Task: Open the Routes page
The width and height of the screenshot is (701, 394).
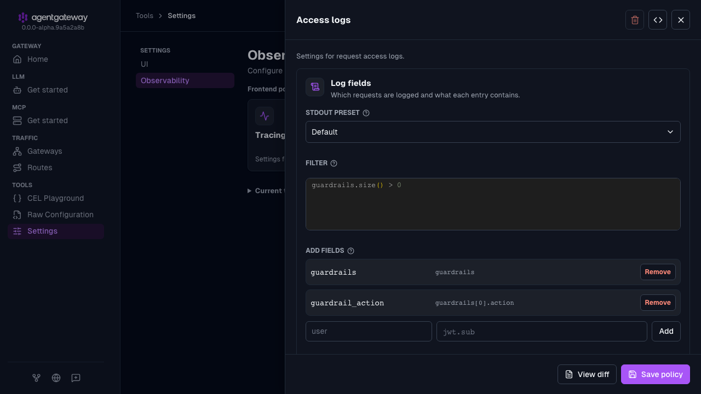Action: point(56,167)
